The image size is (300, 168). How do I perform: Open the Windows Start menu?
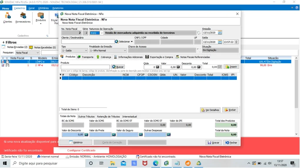click(x=5, y=163)
